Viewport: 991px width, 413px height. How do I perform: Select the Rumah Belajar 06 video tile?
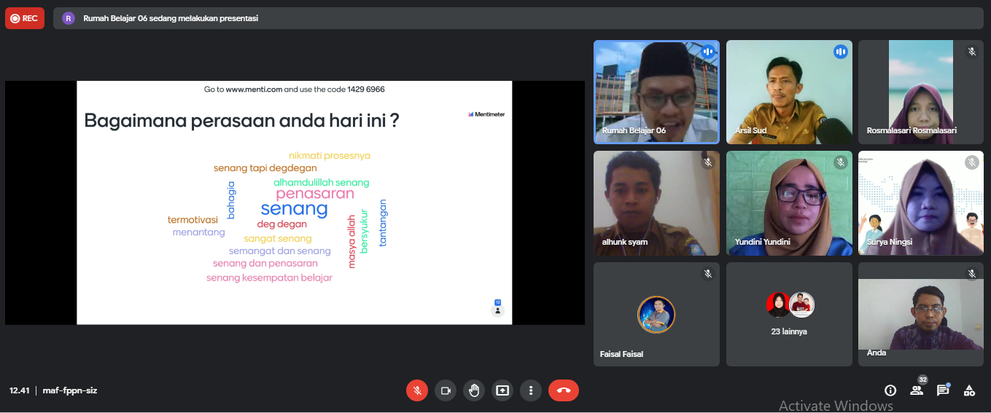tap(656, 92)
